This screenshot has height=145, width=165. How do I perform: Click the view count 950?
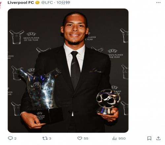[122, 138]
